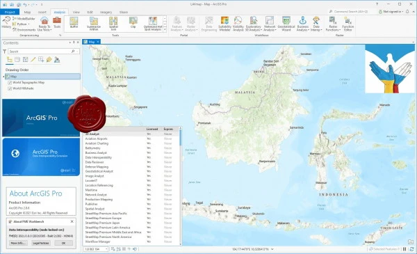Switch to the Share ribbon tab
The height and width of the screenshot is (254, 417).
pos(124,13)
